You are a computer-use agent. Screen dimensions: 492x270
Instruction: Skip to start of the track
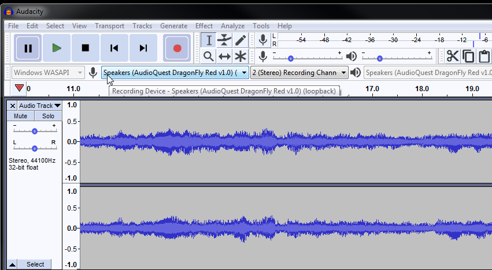114,48
